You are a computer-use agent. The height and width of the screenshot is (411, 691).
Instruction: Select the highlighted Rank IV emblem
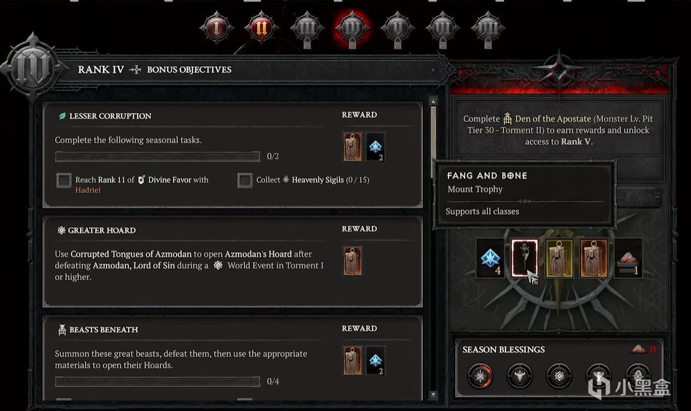coord(352,29)
